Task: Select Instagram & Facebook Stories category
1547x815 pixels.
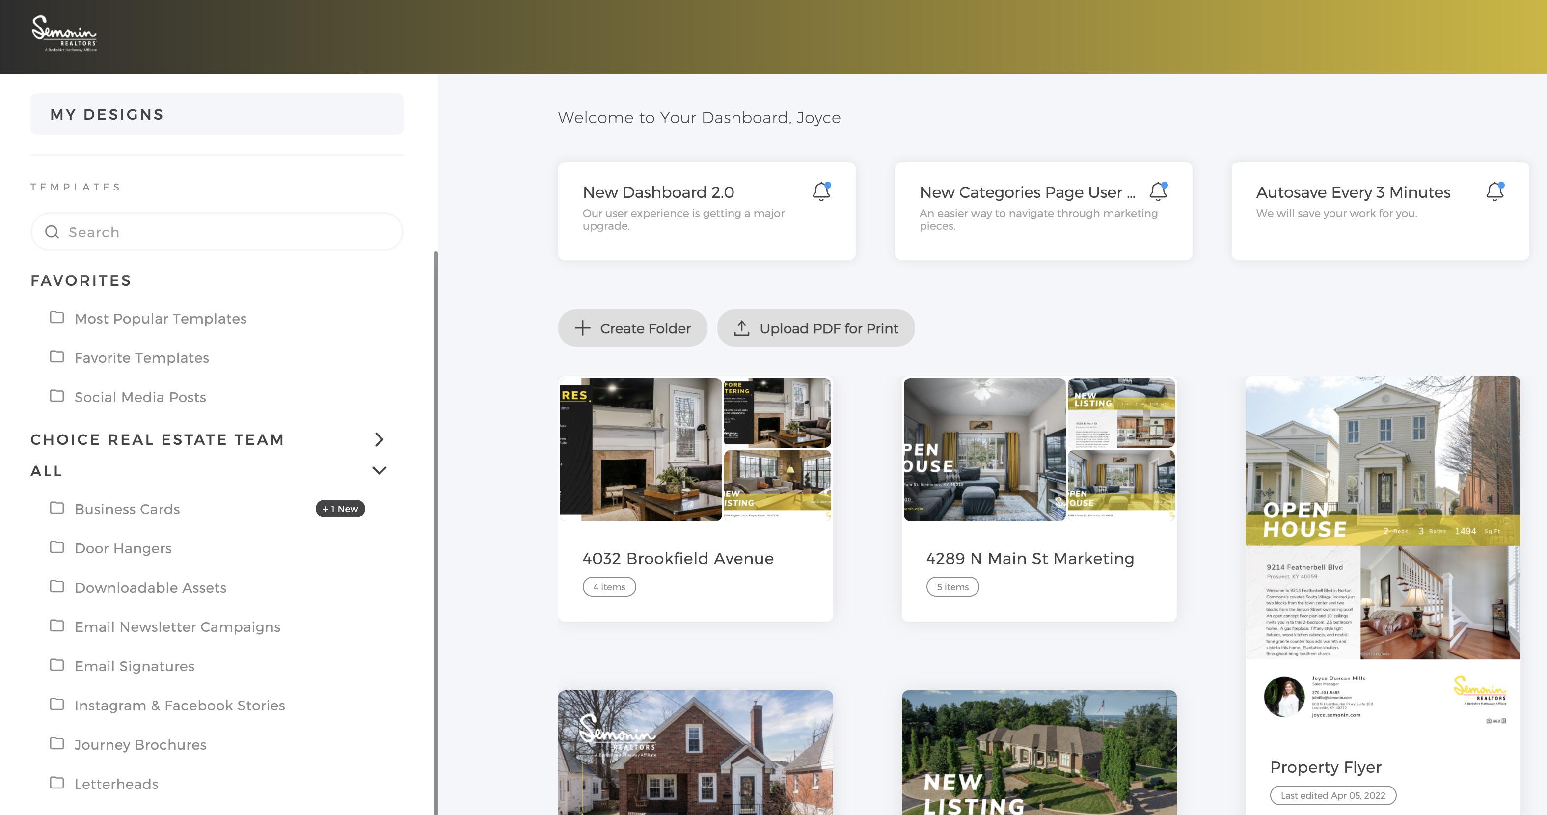Action: point(180,705)
